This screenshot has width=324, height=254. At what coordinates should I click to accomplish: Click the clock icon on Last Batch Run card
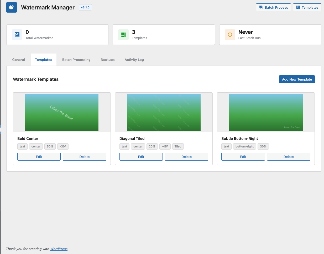230,34
